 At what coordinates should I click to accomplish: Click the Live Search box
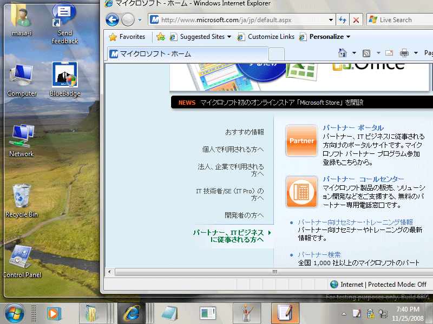401,20
